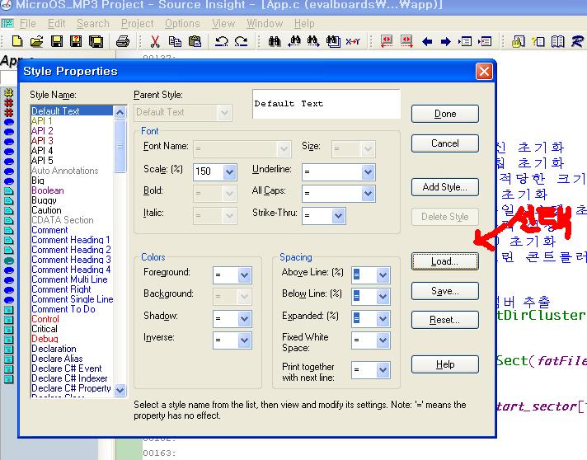Screen dimensions: 587x460
Task: Click the Save floppy disk icon
Action: coord(57,41)
